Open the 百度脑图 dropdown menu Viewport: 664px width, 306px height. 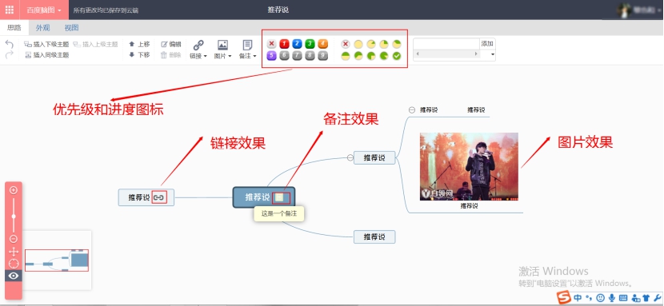44,10
